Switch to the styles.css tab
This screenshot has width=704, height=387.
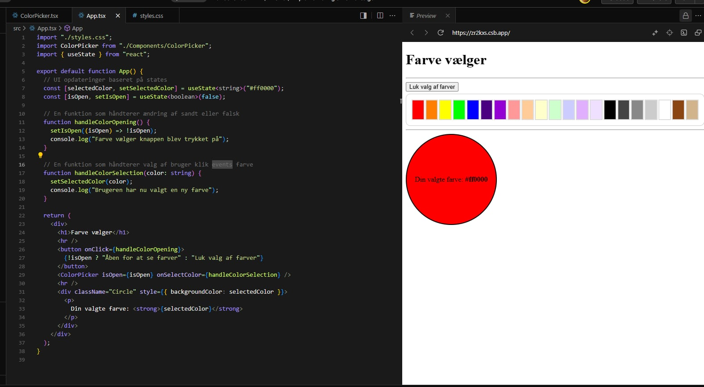click(x=151, y=16)
